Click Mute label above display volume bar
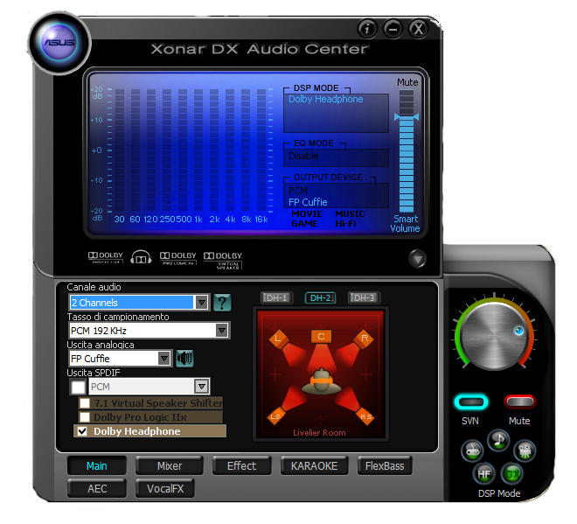 407,82
